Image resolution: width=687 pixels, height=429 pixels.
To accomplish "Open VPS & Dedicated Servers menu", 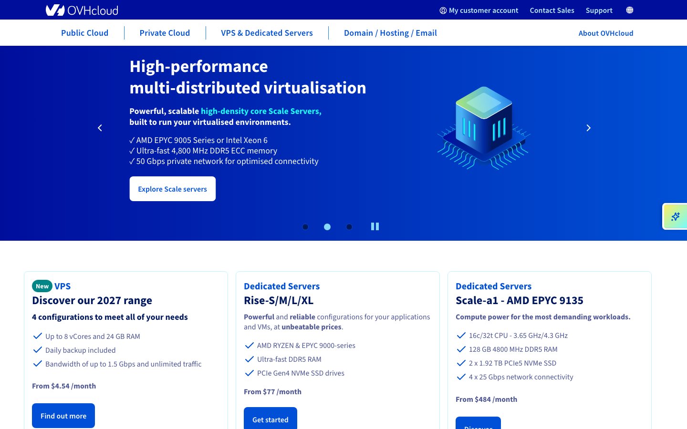I will coord(267,33).
